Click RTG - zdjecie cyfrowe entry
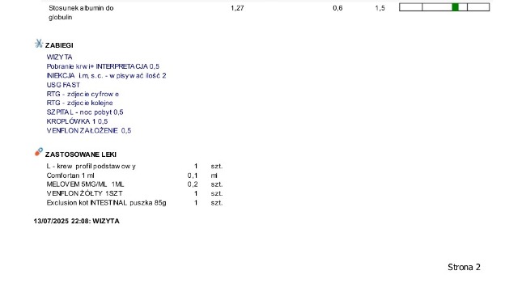The width and height of the screenshot is (526, 296). [x=83, y=94]
